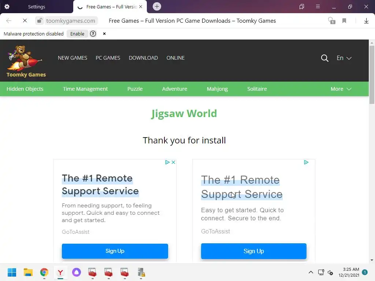This screenshot has height=281, width=375.
Task: Open File Explorer from the taskbar
Action: pyautogui.click(x=28, y=272)
